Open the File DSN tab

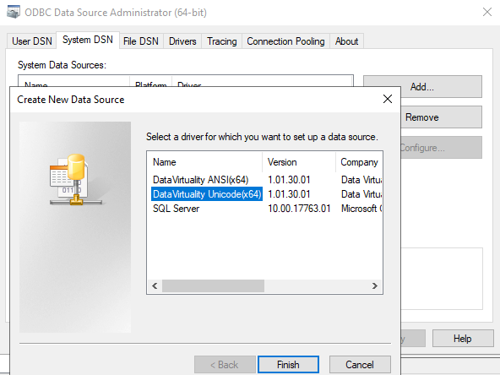[x=140, y=41]
